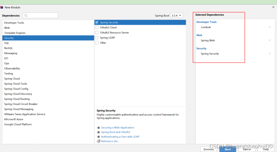
Task: Select the Web category
Action: (48, 28)
